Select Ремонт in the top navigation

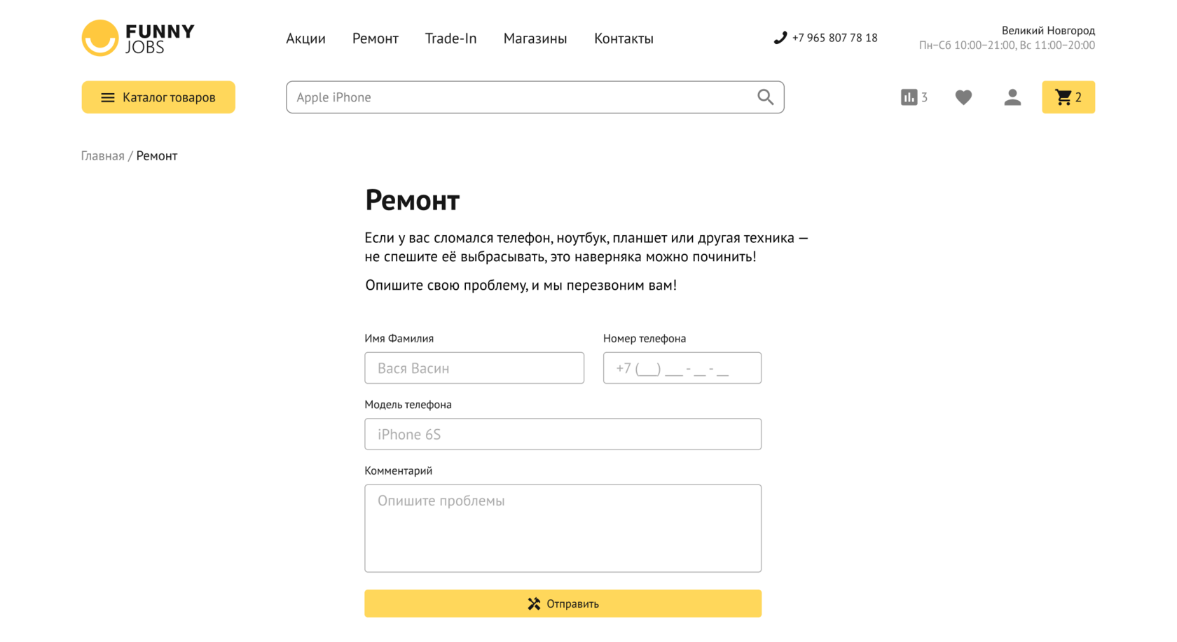click(x=375, y=39)
